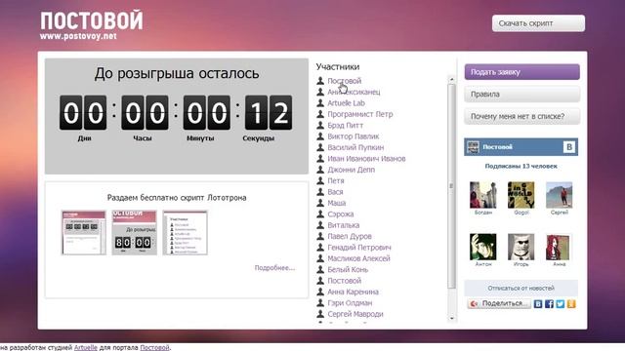Open participant Сергей Мавроди
This screenshot has height=351, width=625.
(355, 314)
